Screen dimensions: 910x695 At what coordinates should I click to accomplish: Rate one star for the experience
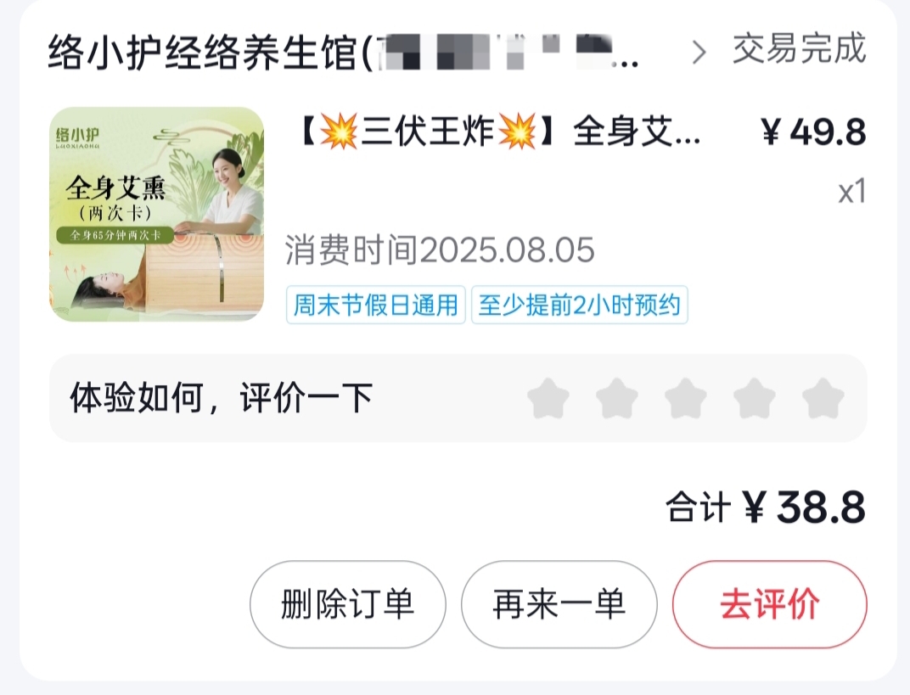(x=548, y=398)
